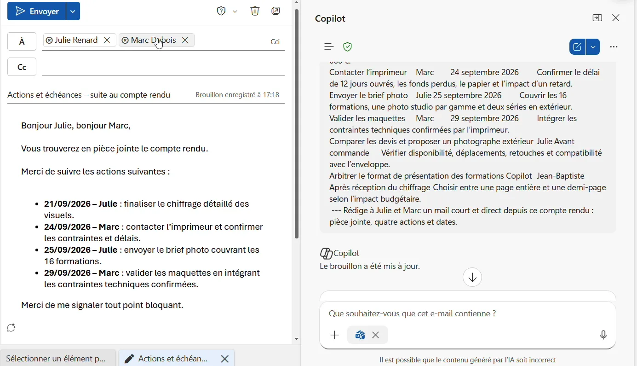Open Copilot more options ellipsis

614,47
